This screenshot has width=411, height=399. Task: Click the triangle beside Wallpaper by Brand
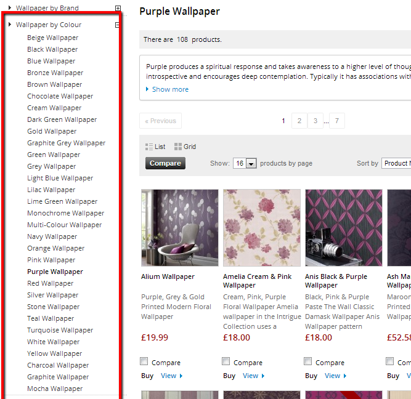pos(10,7)
